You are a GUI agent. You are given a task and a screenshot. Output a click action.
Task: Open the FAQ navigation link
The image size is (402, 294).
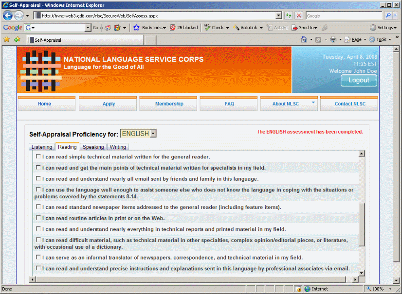[x=228, y=104]
